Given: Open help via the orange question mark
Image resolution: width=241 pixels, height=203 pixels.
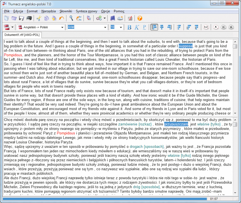Looking at the screenshot, I should [x=140, y=18].
